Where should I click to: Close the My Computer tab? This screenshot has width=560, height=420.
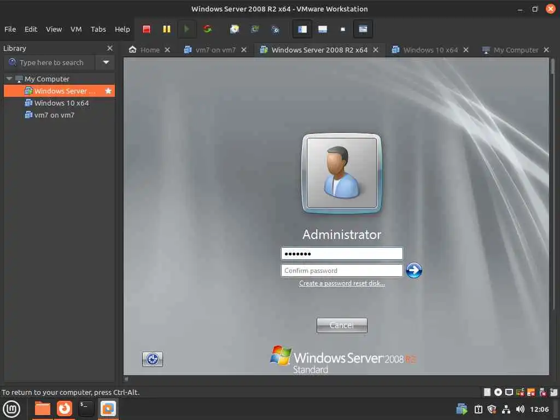click(x=546, y=50)
